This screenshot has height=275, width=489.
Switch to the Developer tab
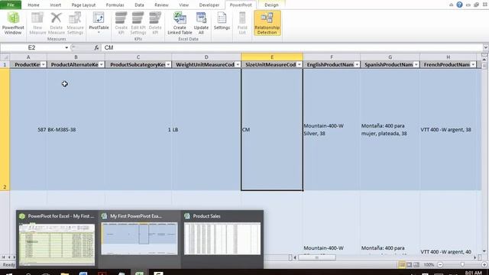pyautogui.click(x=209, y=5)
